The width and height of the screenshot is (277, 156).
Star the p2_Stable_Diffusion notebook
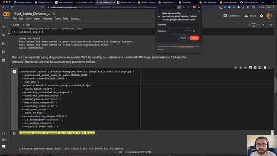(x=54, y=13)
